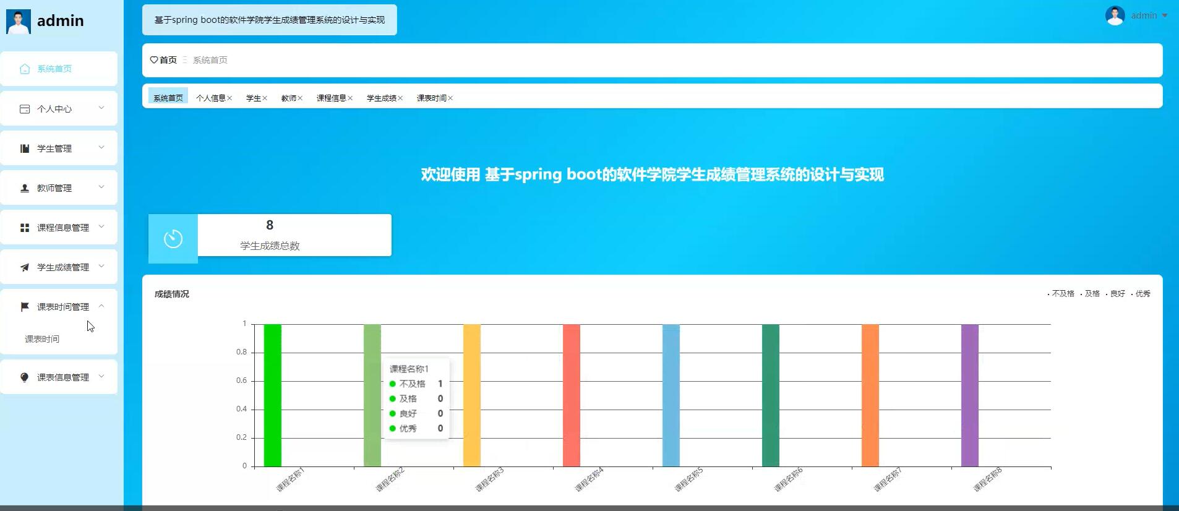Switch to the 课表时间 tab
This screenshot has height=511, width=1179.
click(x=432, y=98)
